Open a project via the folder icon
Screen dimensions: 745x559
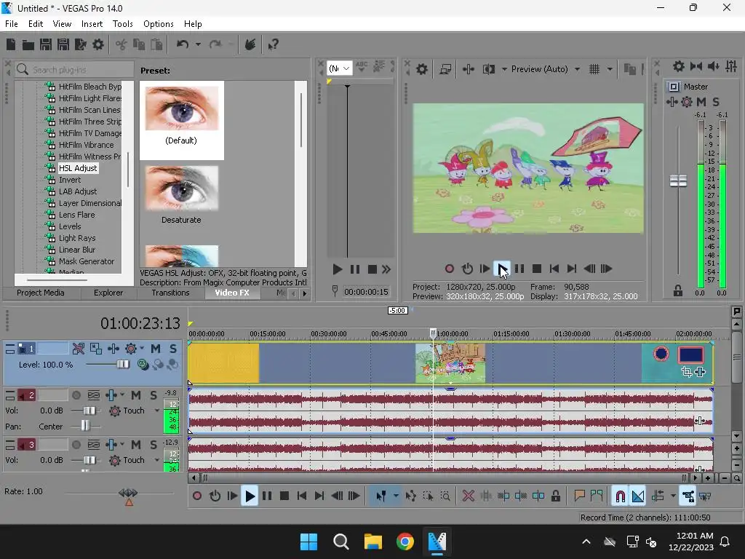[28, 44]
